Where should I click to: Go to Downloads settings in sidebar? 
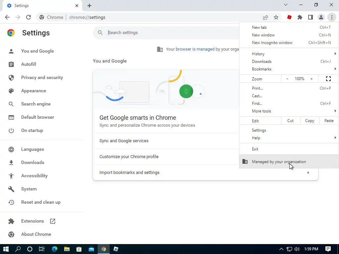[33, 162]
